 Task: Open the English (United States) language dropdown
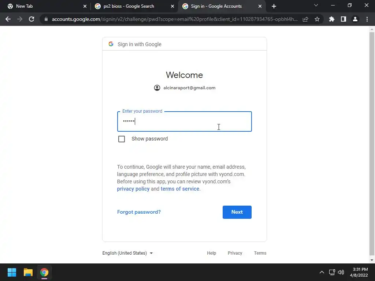tap(127, 253)
